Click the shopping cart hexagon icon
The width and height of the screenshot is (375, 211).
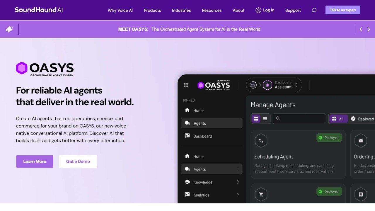pos(261,195)
